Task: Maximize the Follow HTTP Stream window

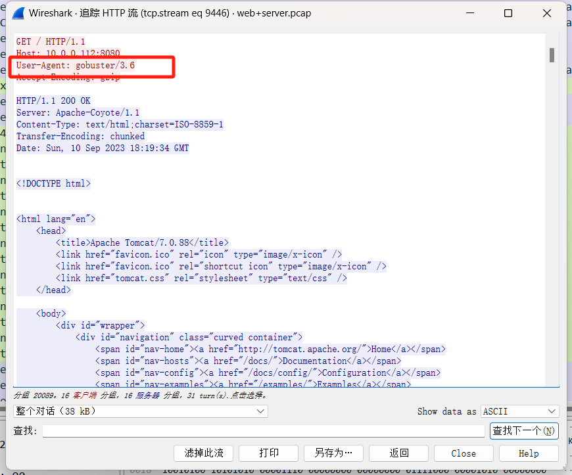Action: click(508, 13)
